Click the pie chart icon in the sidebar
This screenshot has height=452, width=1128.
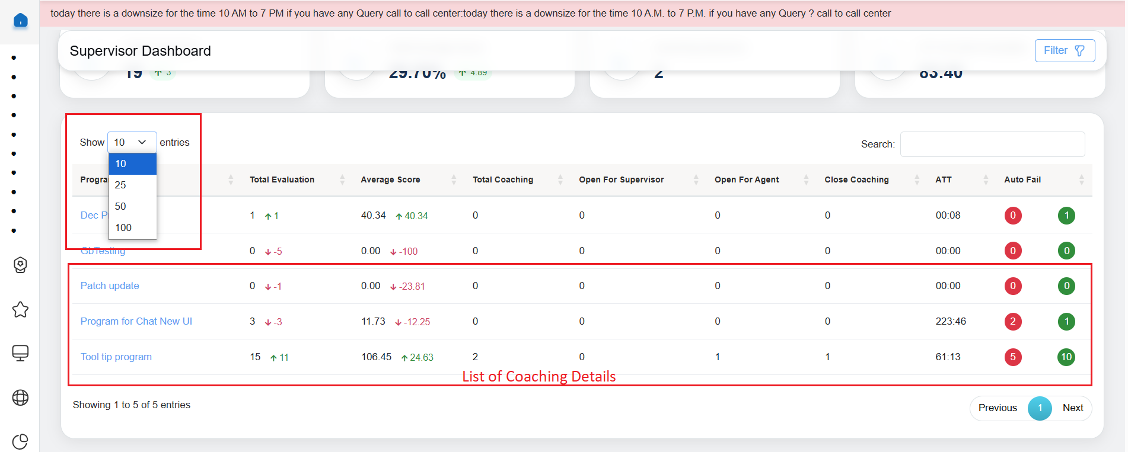pyautogui.click(x=20, y=441)
